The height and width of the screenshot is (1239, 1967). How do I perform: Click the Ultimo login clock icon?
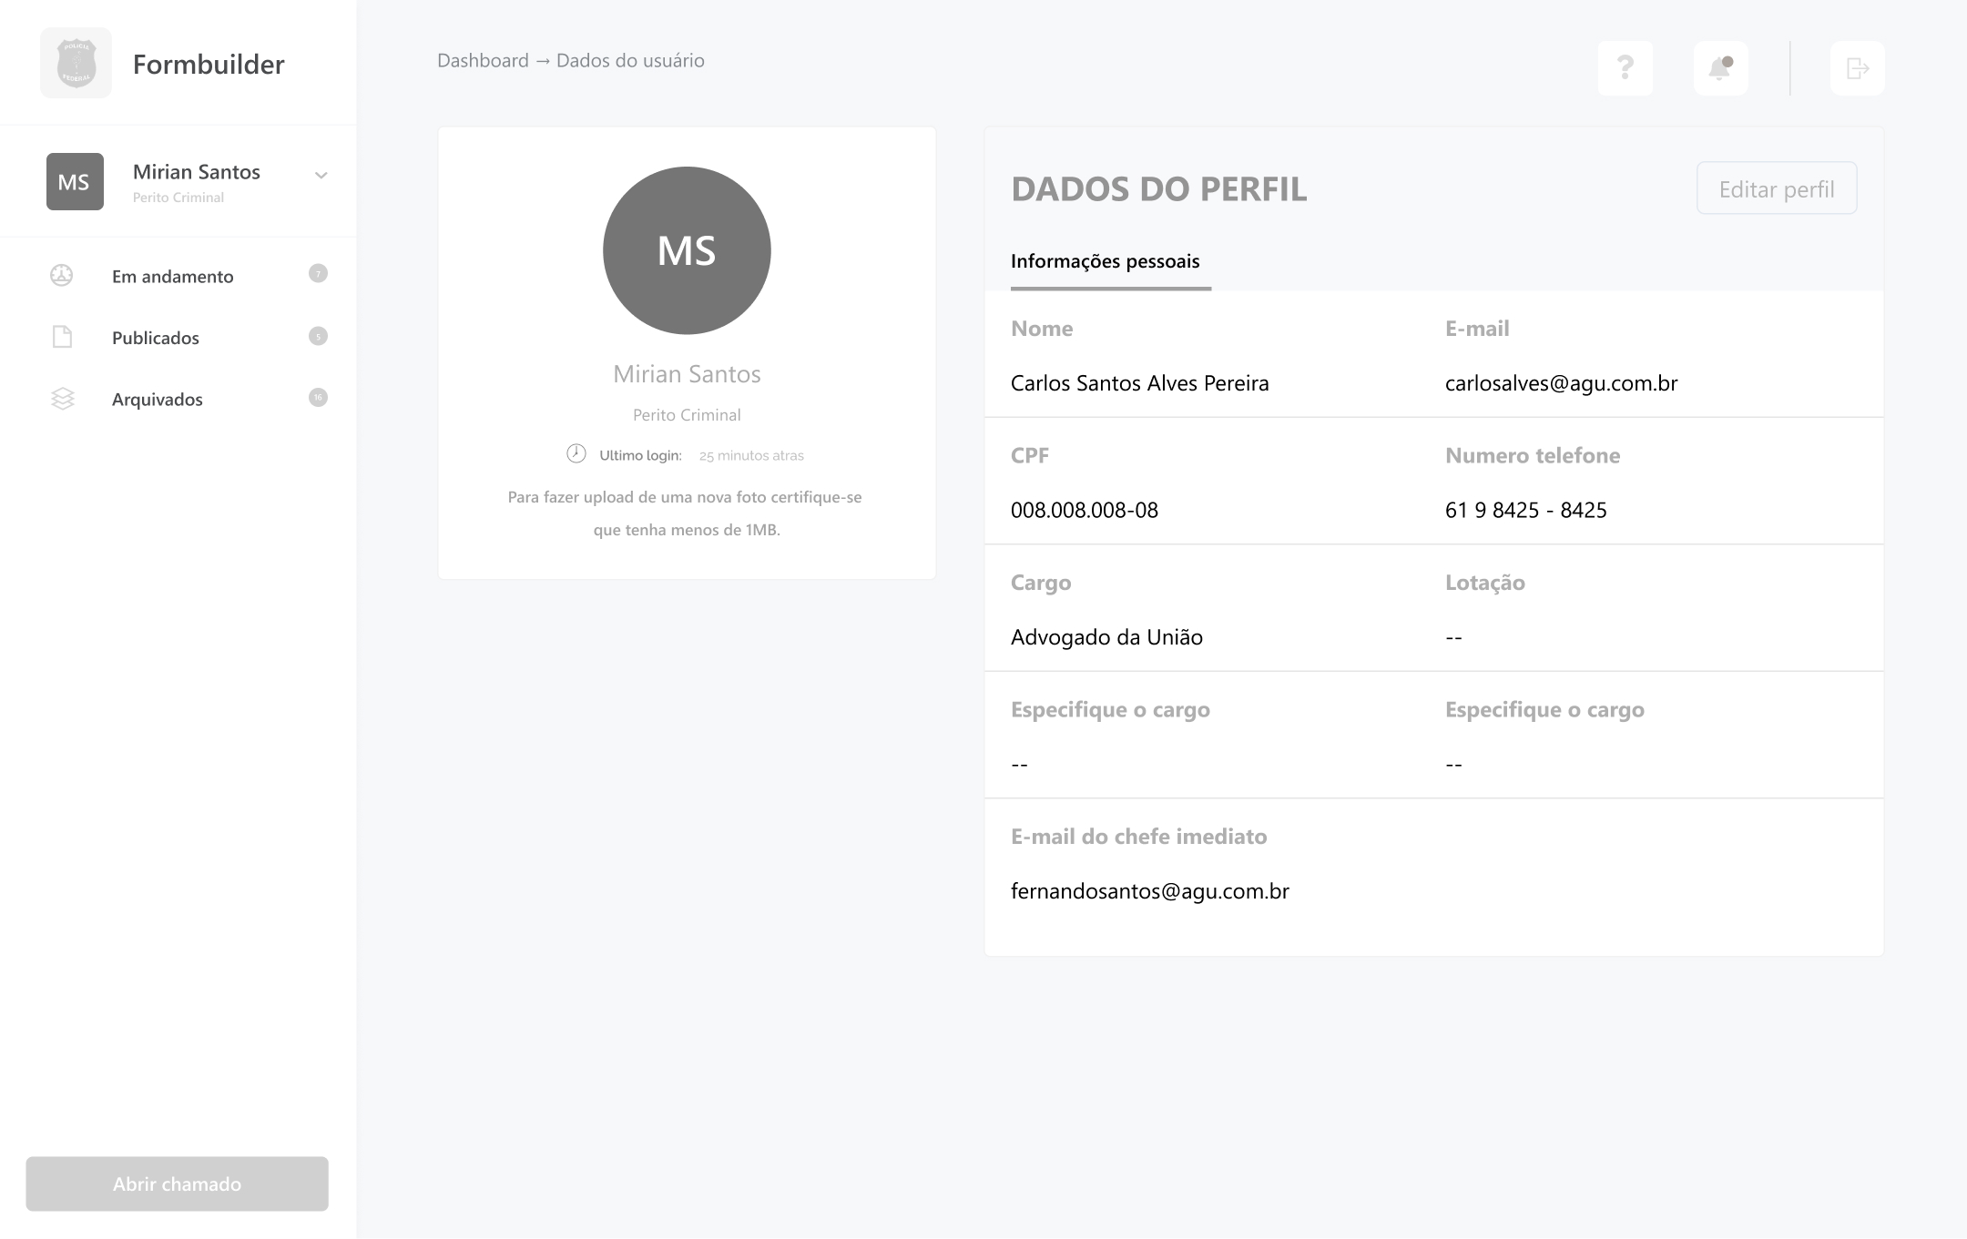click(x=576, y=453)
